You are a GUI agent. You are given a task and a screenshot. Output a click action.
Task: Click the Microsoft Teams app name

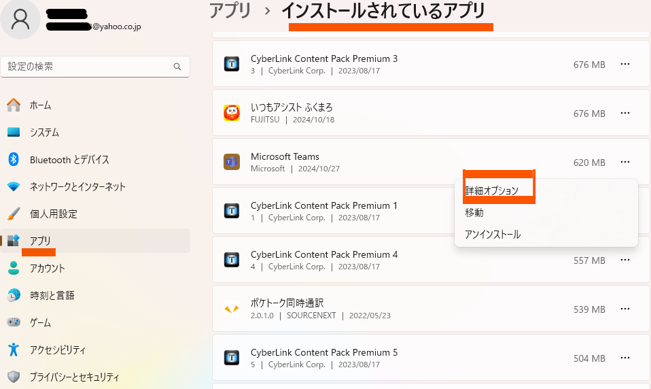coord(285,156)
